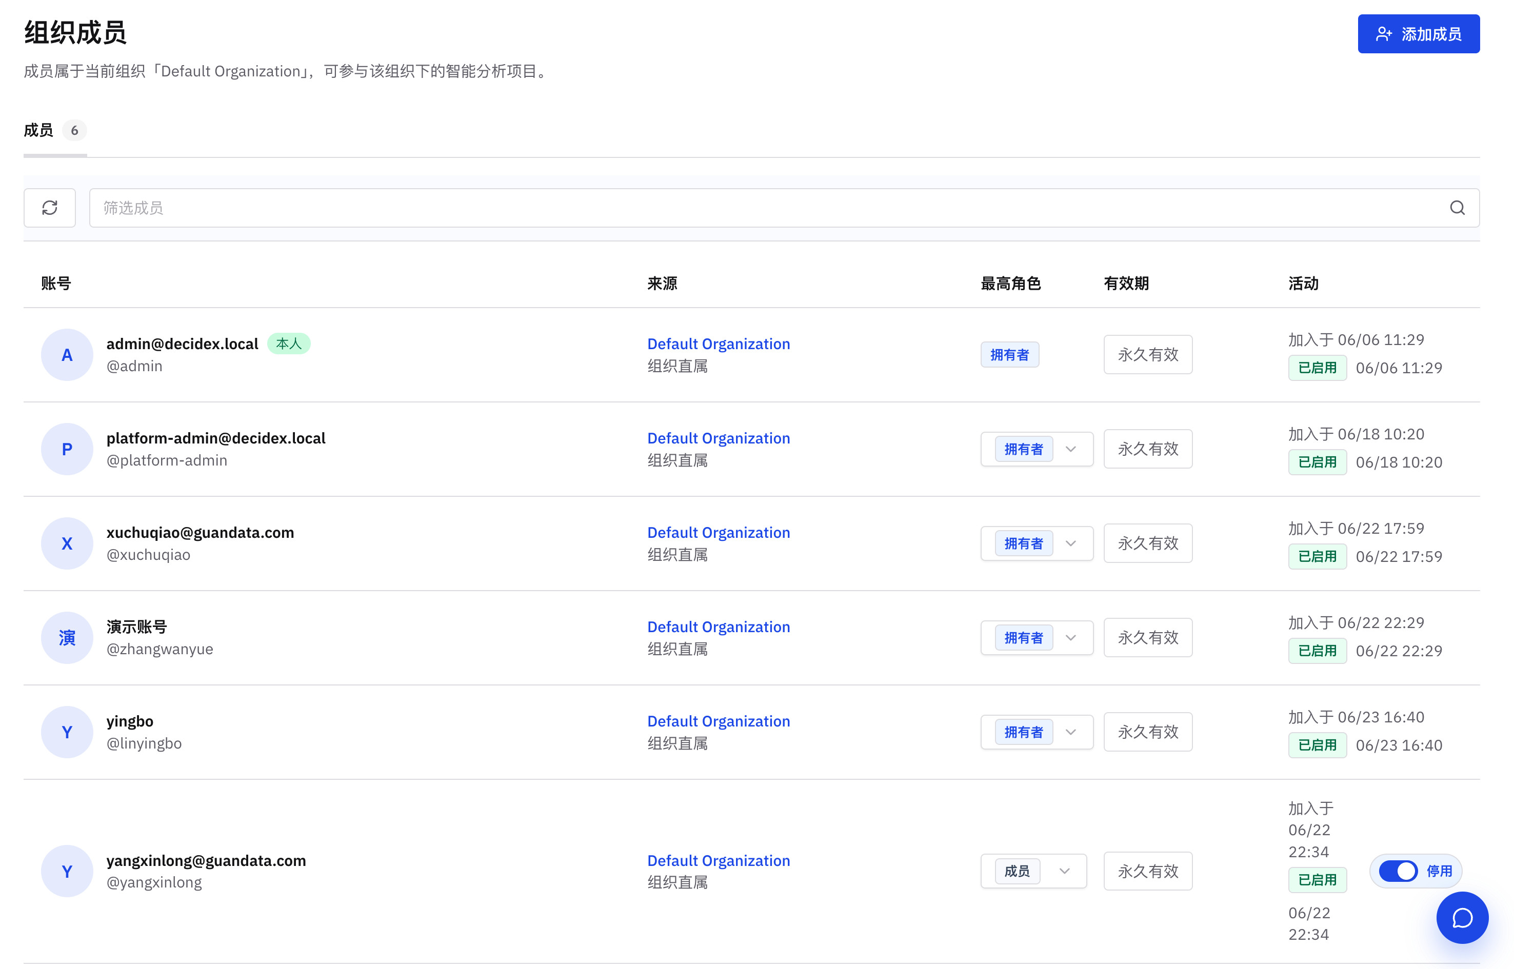Click the handle @zhangwanyue
1514x969 pixels.
tap(160, 649)
